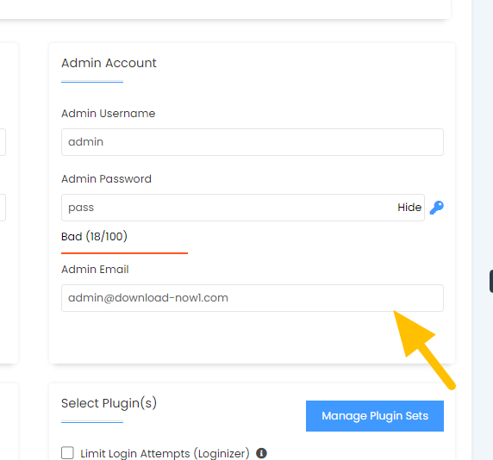This screenshot has height=460, width=493.
Task: Enable Limit Login Attempts (Loginizer) checkbox
Action: click(x=67, y=453)
